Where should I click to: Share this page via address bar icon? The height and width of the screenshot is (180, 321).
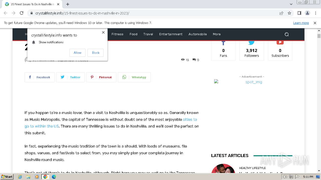pos(281,13)
